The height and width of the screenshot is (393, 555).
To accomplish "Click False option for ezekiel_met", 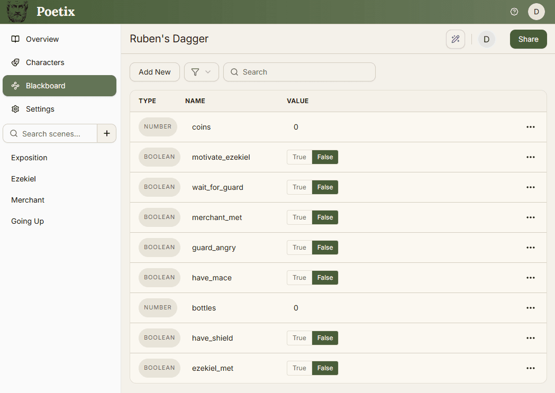I will [x=325, y=368].
